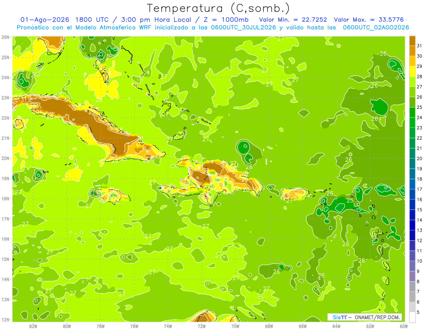The height and width of the screenshot is (331, 429).
Task: Click the '66W' longitude axis label
Action: [303, 326]
